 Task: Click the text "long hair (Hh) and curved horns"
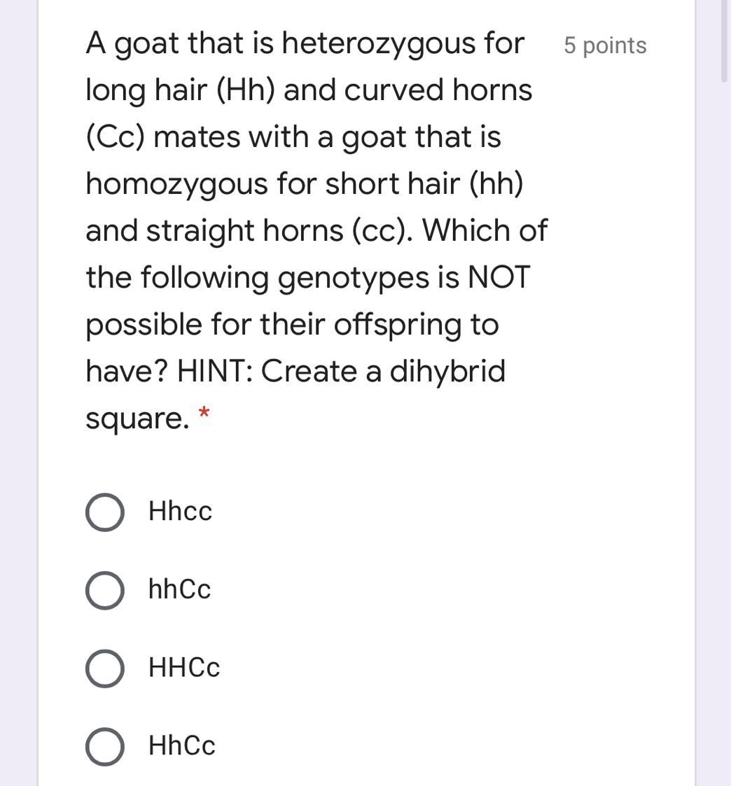[x=309, y=91]
